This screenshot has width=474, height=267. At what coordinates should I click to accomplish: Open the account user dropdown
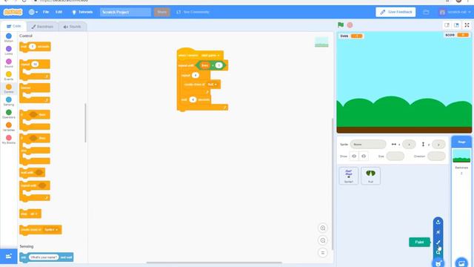point(455,12)
